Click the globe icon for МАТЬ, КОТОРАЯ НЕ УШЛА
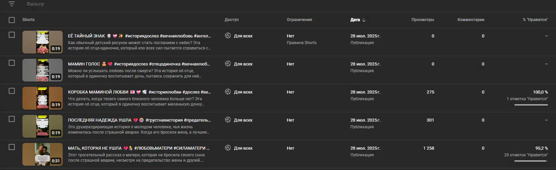556x170 pixels. coord(228,148)
